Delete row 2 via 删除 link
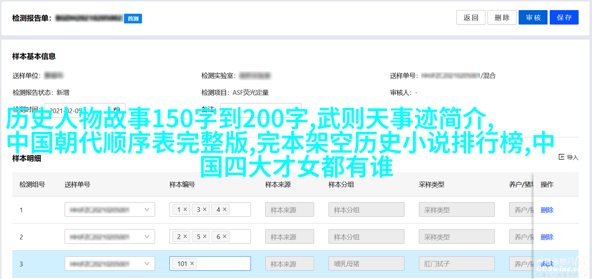The width and height of the screenshot is (592, 279). click(x=547, y=237)
